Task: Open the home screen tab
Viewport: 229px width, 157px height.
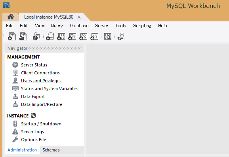Action: [11, 17]
